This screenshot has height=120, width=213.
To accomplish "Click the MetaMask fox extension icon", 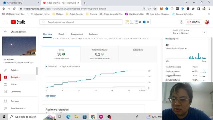I will tap(161, 9).
